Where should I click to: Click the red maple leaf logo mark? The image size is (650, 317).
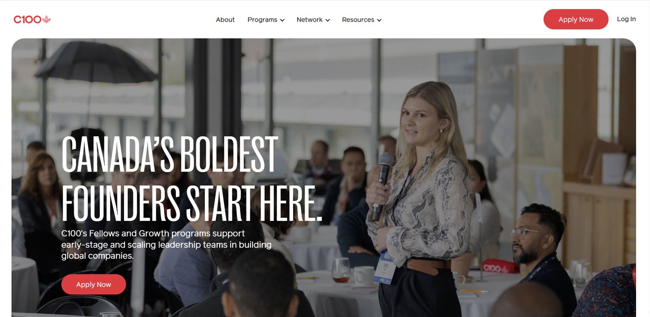(46, 19)
